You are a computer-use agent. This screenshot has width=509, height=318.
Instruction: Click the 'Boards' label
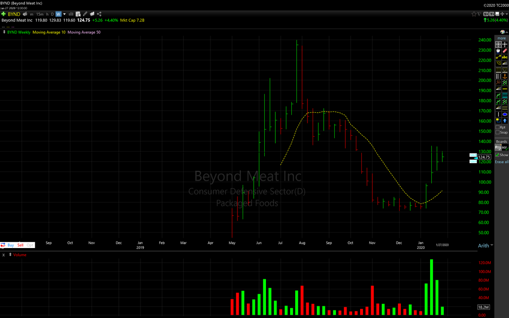coord(501,142)
